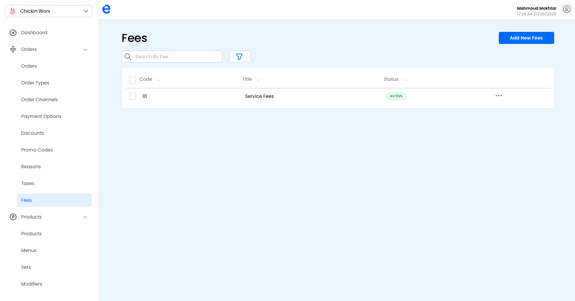Open Promo Codes in the sidebar
575x301 pixels.
[x=37, y=150]
